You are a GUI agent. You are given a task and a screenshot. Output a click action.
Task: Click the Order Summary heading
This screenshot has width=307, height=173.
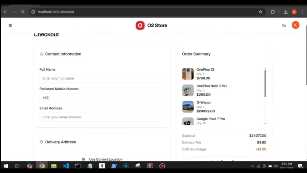(196, 54)
